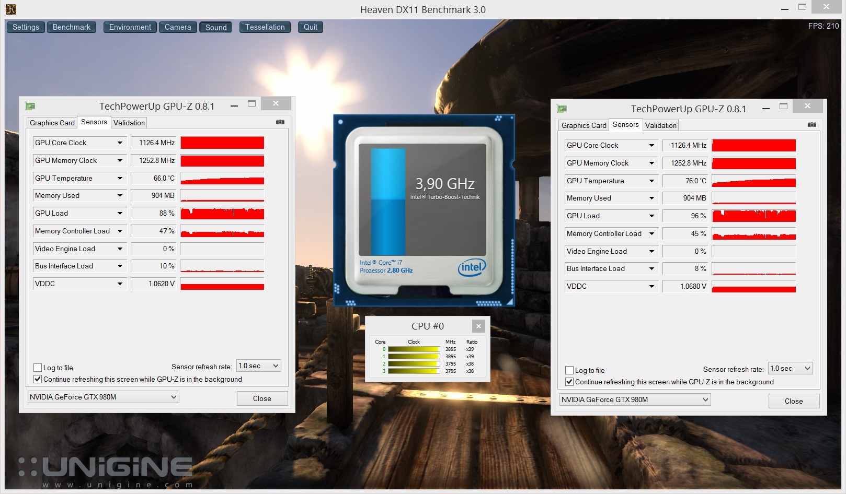
Task: Maximize the Heaven Benchmark window
Action: point(803,7)
